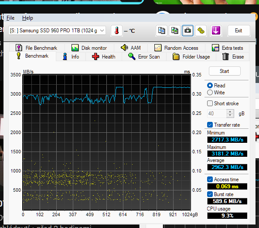Click the Maximum value 3181.2 MB/s
Viewport: 259px width, 228px height.
(x=227, y=154)
